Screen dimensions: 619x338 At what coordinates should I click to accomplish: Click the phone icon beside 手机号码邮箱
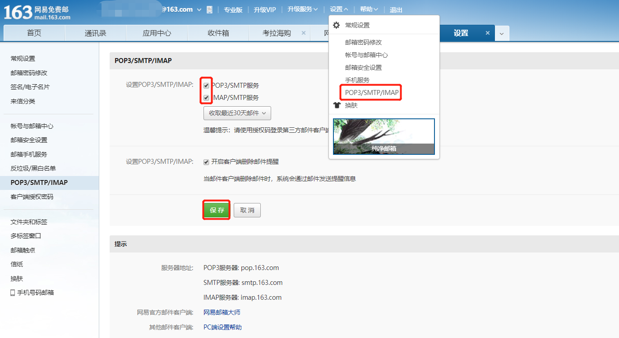(x=13, y=293)
